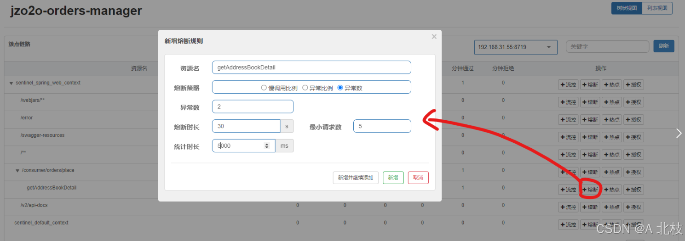Click the 资源名 column header in the table
685x241 pixels.
click(x=139, y=68)
